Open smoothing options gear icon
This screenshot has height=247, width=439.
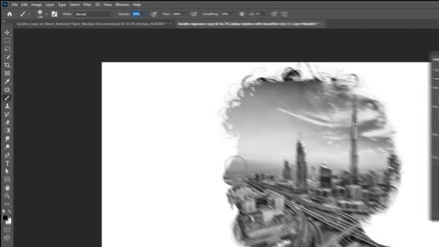(242, 14)
